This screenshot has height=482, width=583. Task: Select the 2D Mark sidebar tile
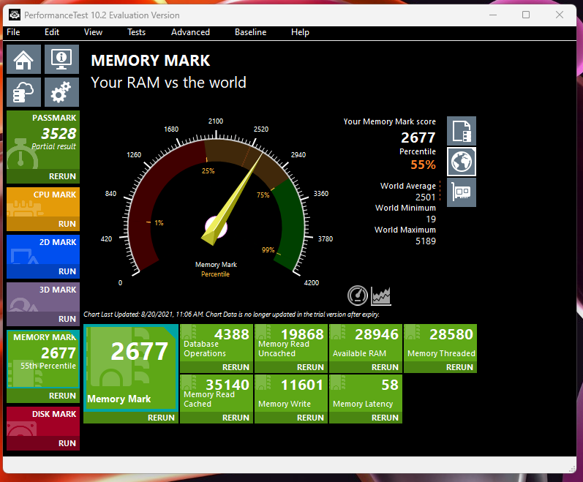(x=43, y=249)
